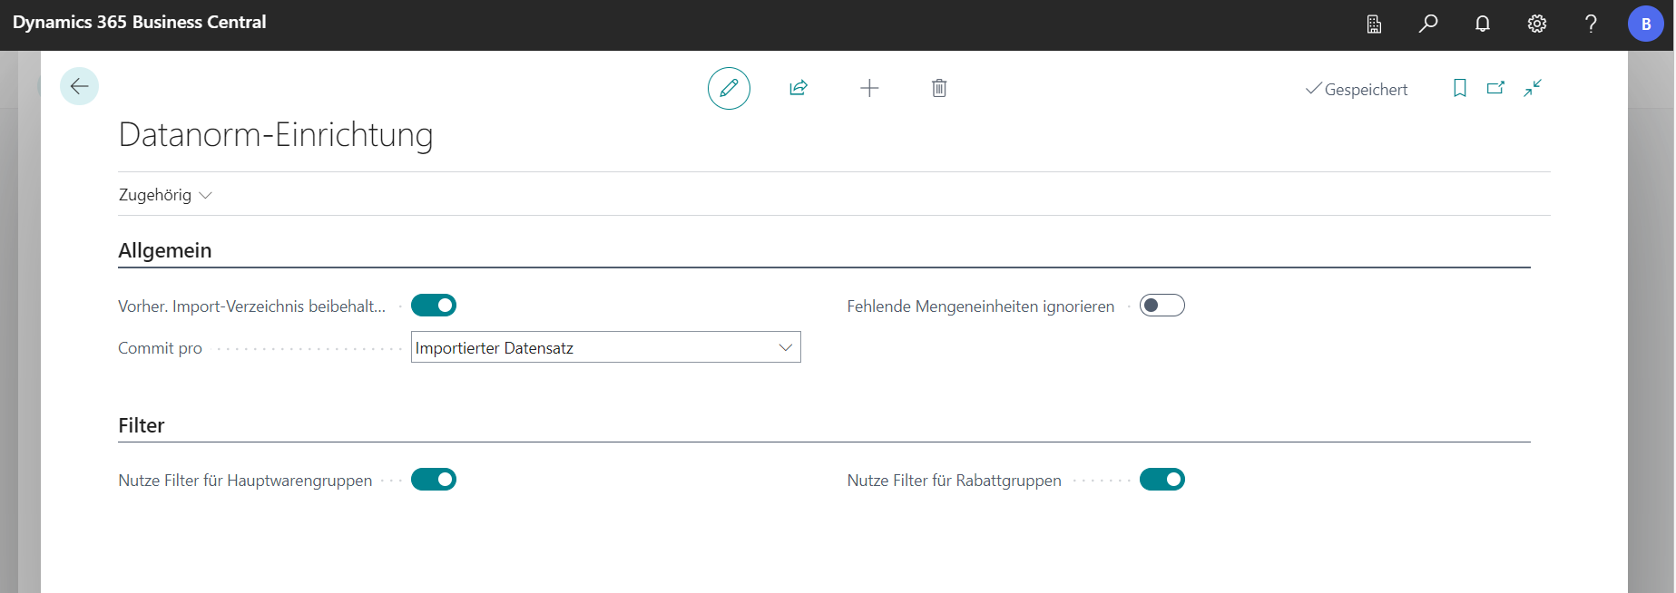
Task: Click the pencil edit icon
Action: click(729, 88)
